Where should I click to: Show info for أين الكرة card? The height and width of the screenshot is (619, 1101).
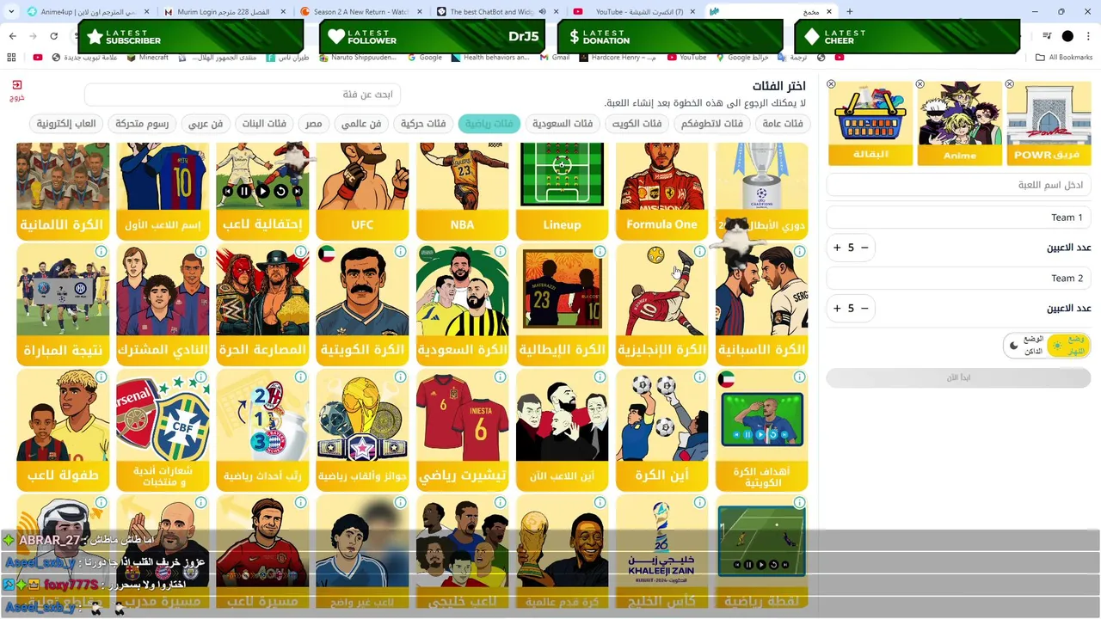pos(699,377)
